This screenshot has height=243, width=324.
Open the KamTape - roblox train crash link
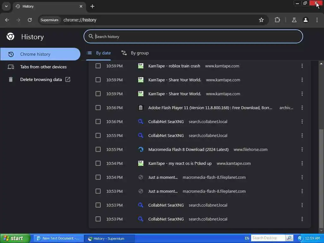(x=174, y=66)
